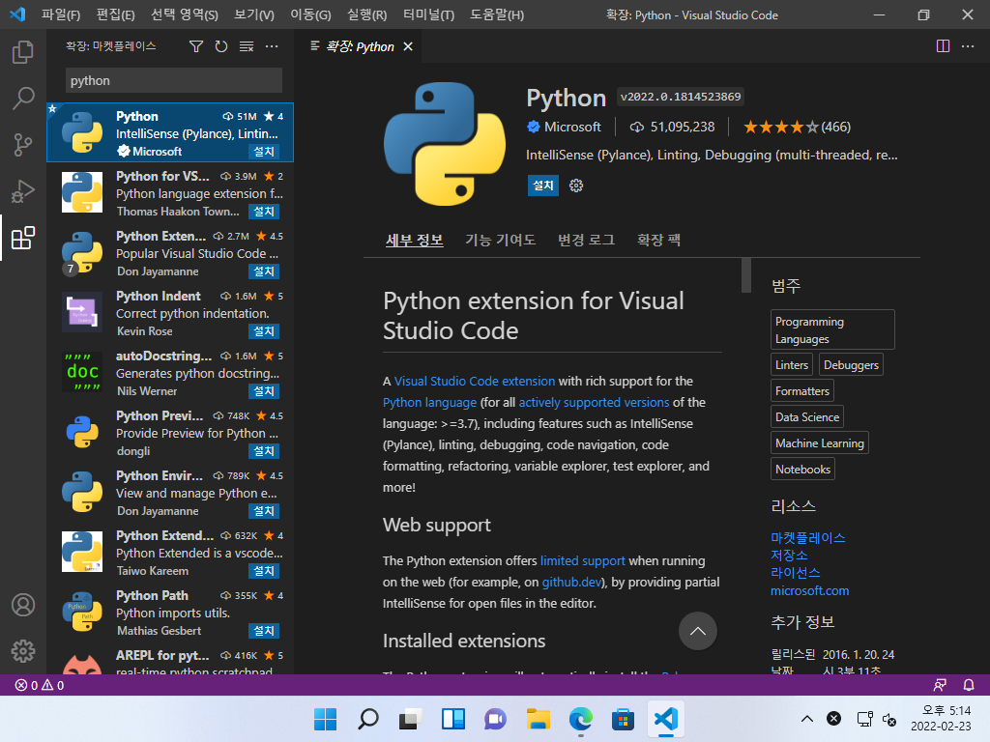Show errors and warnings in status bar
This screenshot has height=742, width=990.
tap(39, 685)
